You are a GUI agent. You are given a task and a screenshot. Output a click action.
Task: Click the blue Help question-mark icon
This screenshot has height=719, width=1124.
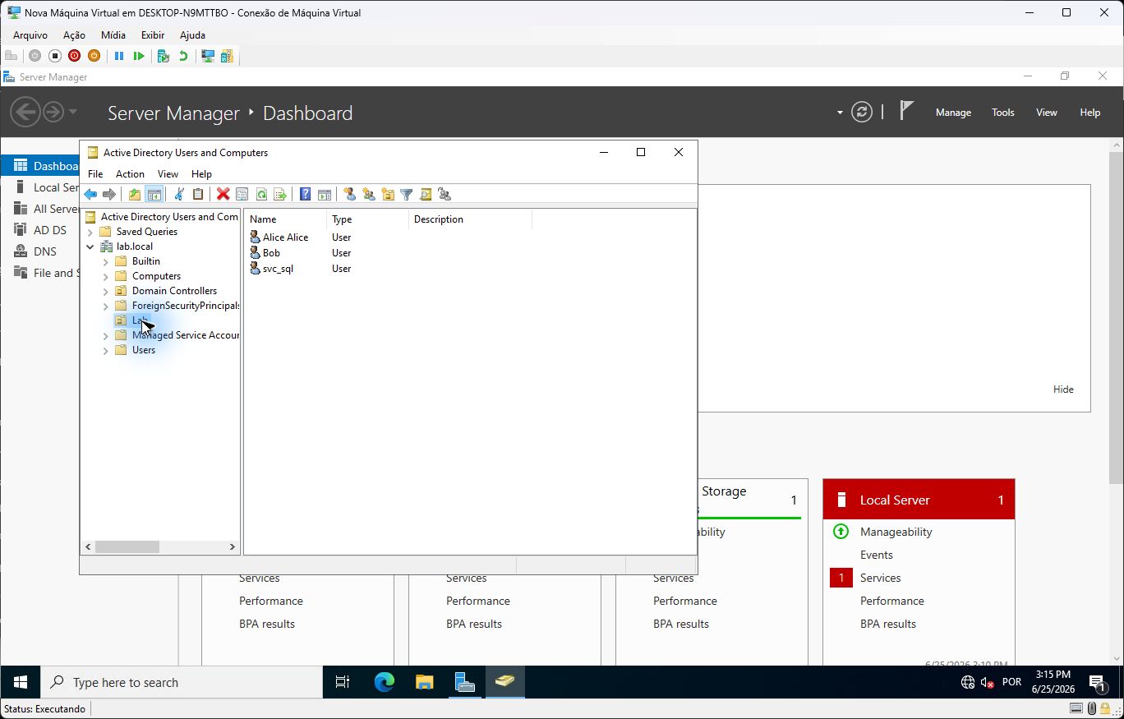(x=305, y=195)
